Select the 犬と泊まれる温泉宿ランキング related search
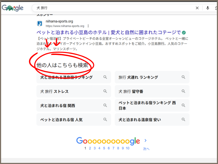218x164 pixels. [66, 77]
